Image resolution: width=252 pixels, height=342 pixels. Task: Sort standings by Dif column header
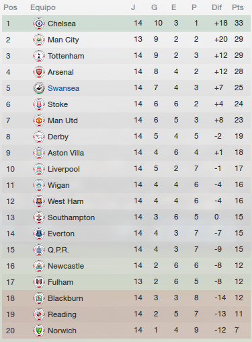pyautogui.click(x=216, y=7)
